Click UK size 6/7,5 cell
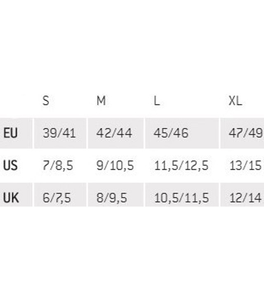Image resolution: width=264 pixels, height=301 pixels. pos(60,195)
